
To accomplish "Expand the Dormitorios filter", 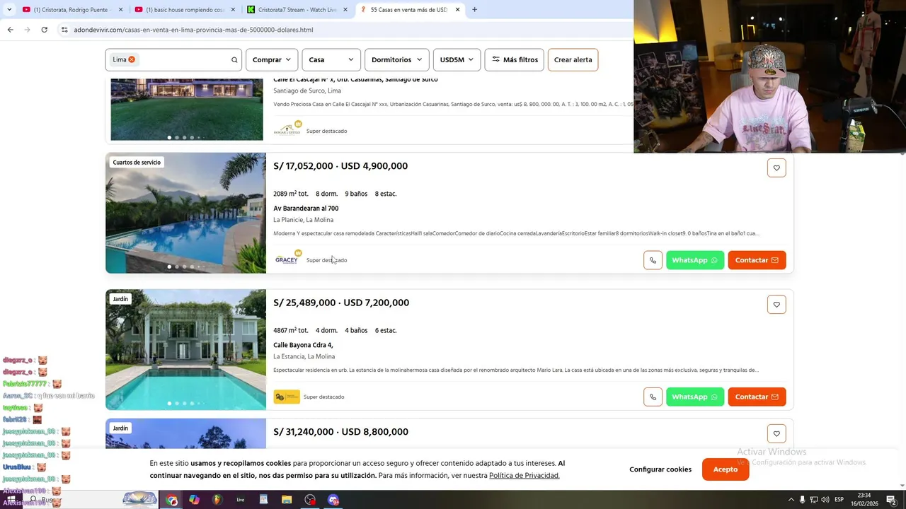I will (x=397, y=60).
